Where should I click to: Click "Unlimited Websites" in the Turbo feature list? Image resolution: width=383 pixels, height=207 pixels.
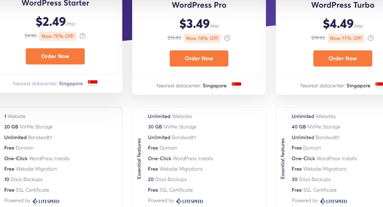(x=314, y=116)
